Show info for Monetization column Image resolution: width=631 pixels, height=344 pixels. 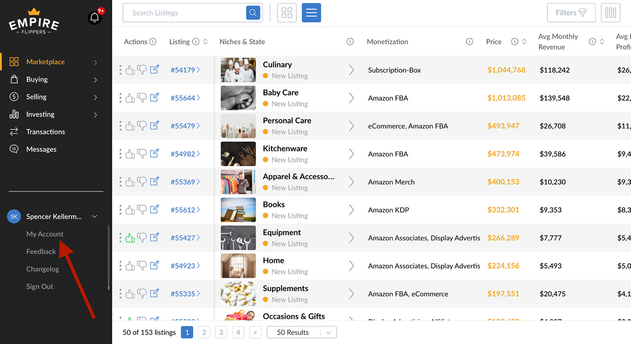click(x=470, y=42)
